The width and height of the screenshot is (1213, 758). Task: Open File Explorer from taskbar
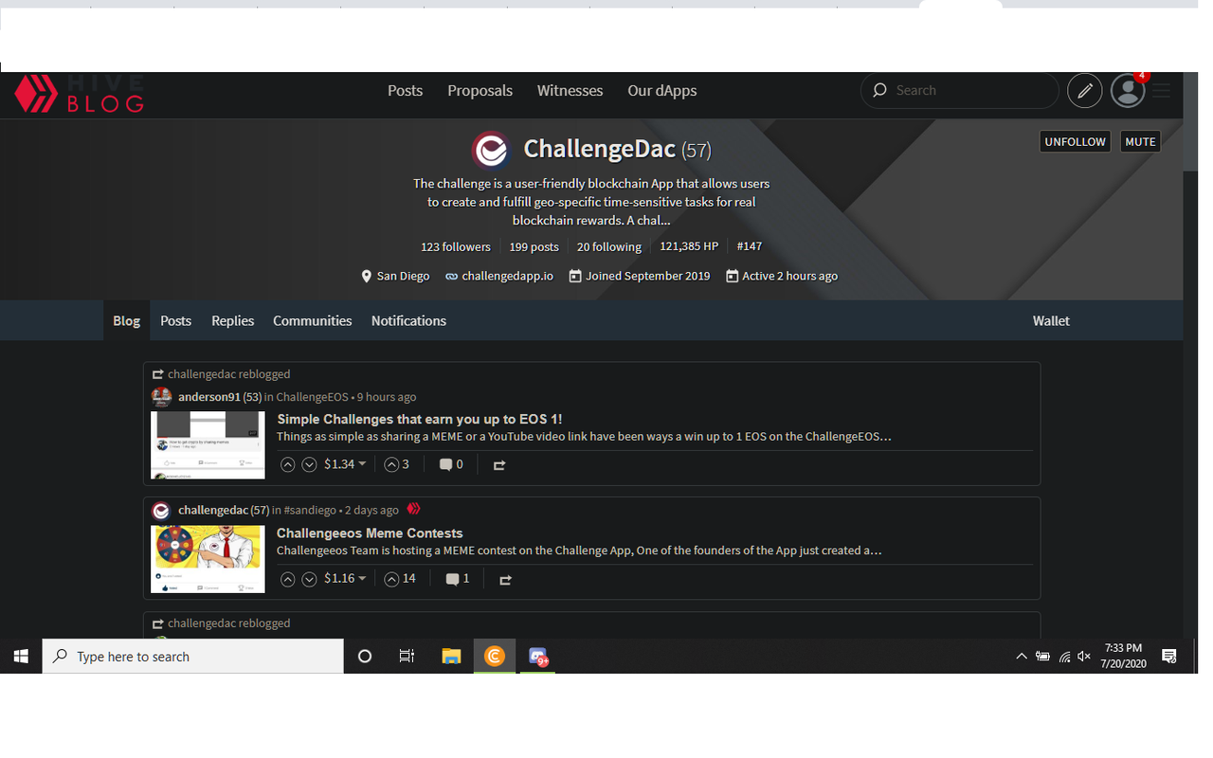click(451, 656)
